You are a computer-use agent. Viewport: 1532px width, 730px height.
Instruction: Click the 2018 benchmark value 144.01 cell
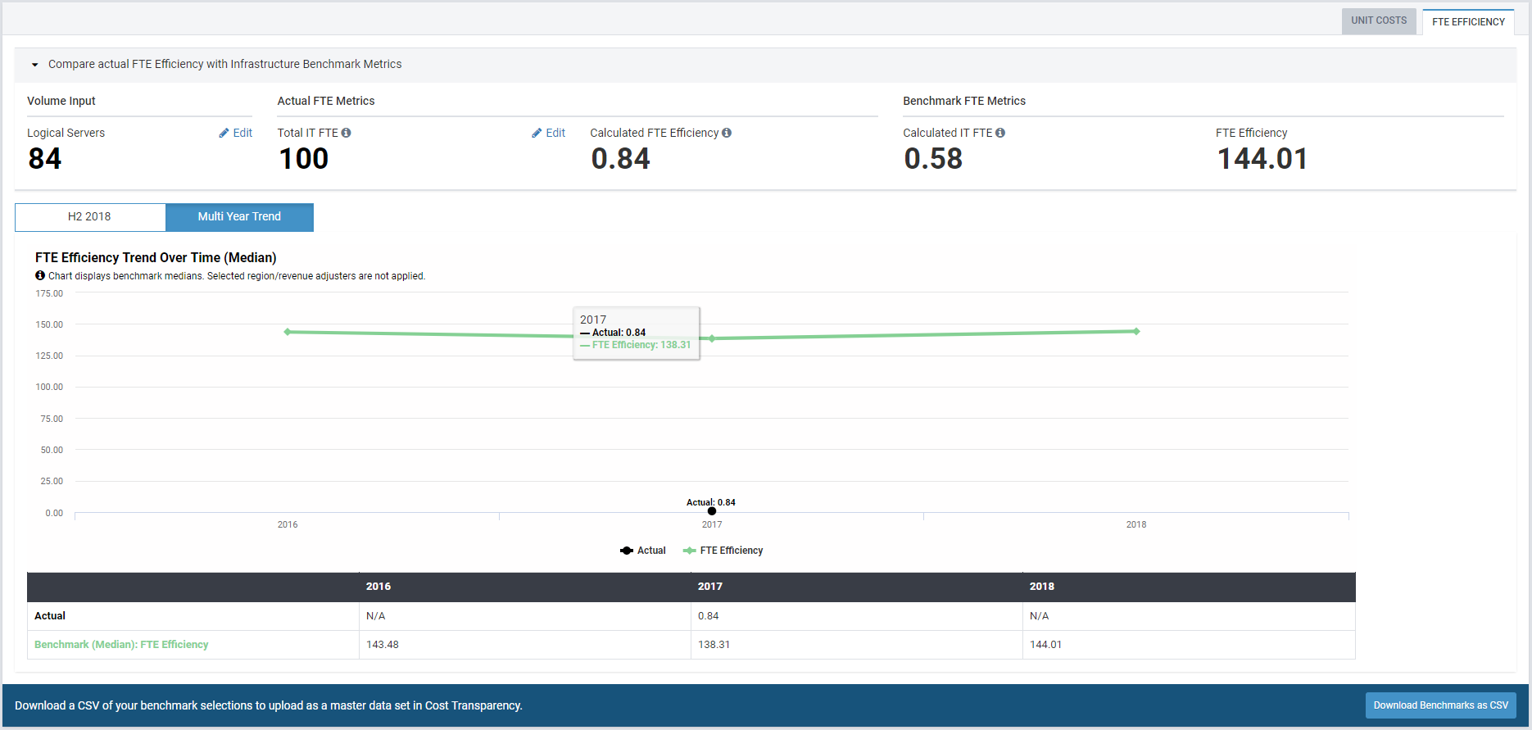(1045, 645)
